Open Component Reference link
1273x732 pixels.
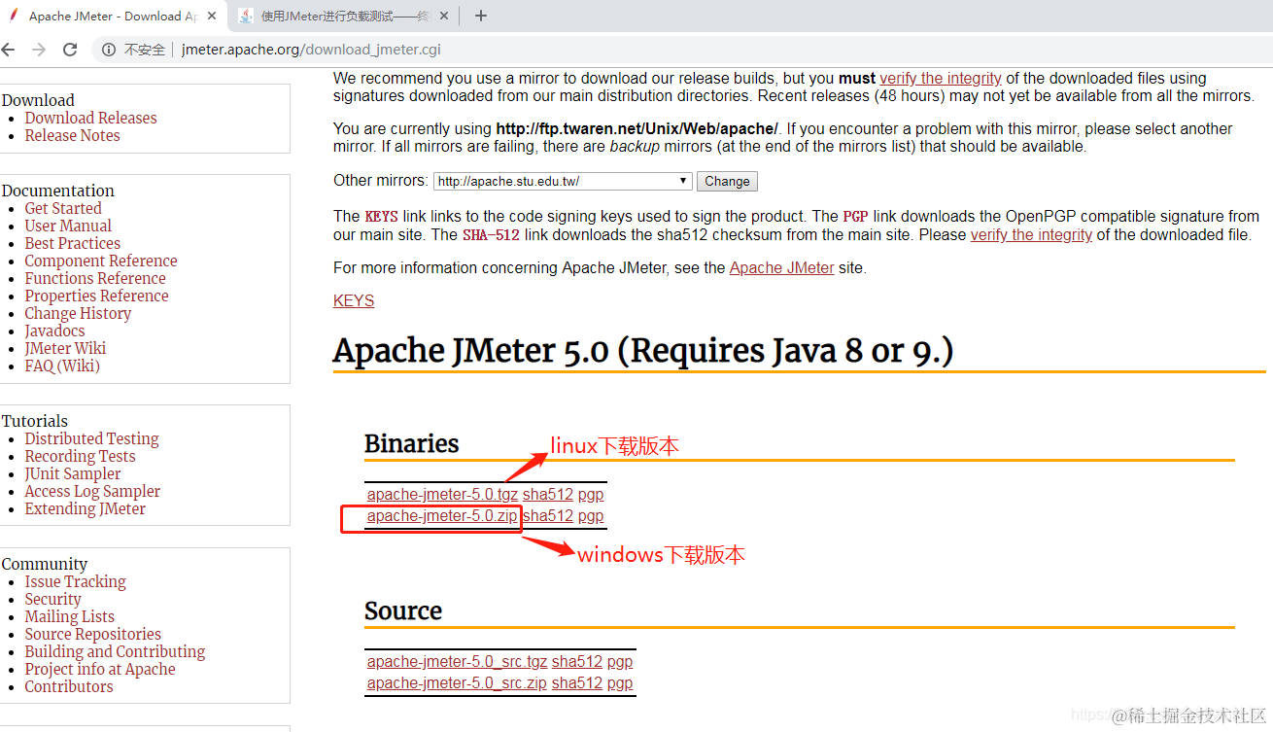[101, 261]
